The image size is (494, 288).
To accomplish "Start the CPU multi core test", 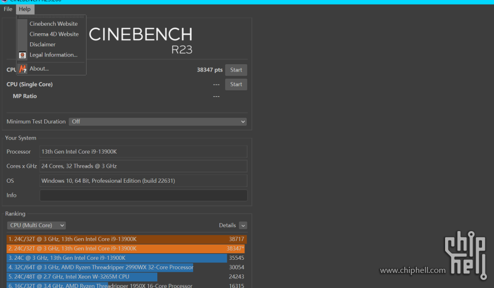I will (x=236, y=70).
